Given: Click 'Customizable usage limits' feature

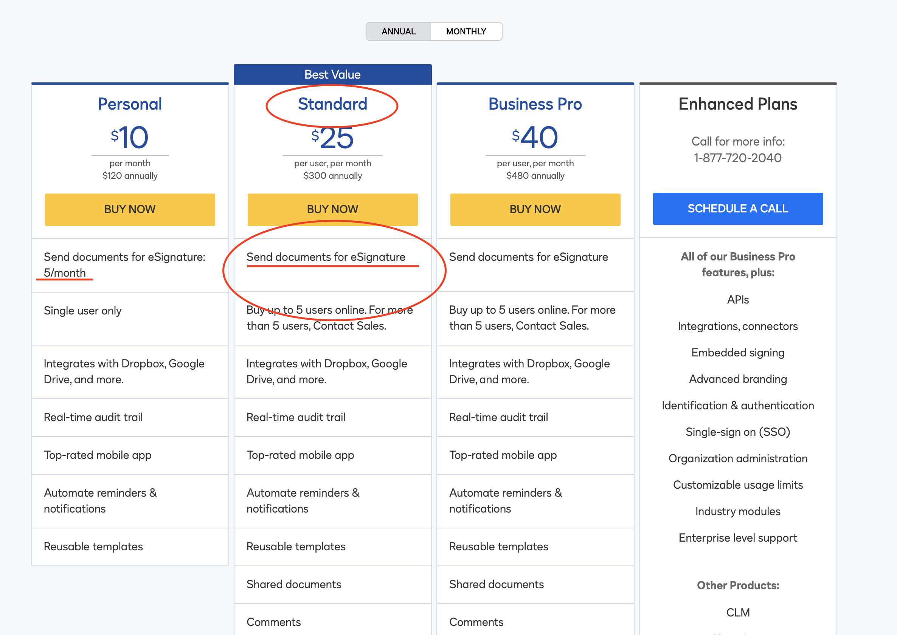Looking at the screenshot, I should (738, 485).
